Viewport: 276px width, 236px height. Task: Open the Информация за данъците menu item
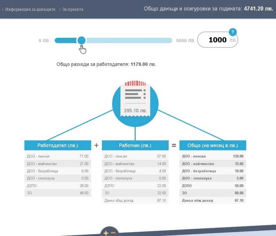click(30, 9)
